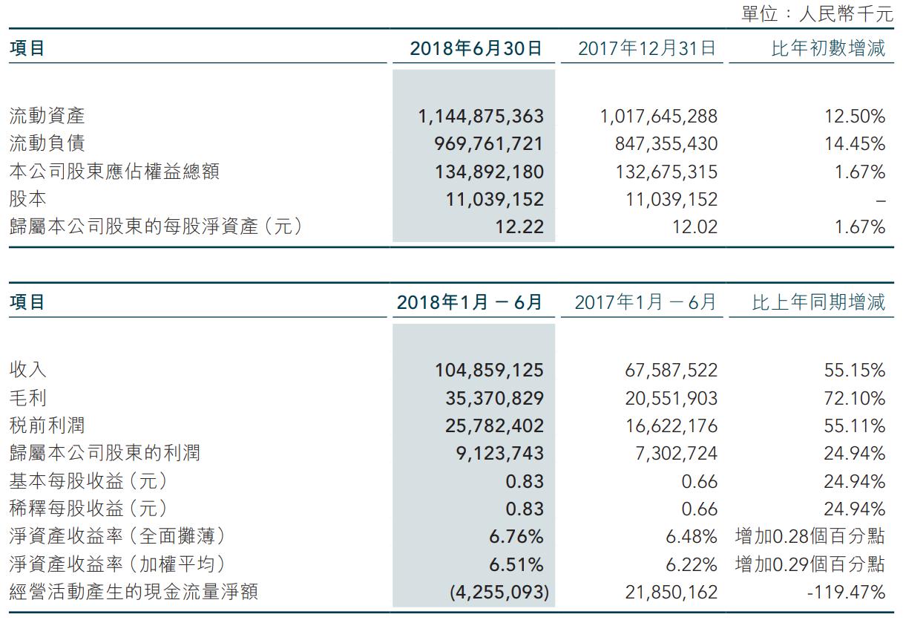The width and height of the screenshot is (903, 623).
Task: Click the 比上年同期增減 column header
Action: tap(818, 303)
